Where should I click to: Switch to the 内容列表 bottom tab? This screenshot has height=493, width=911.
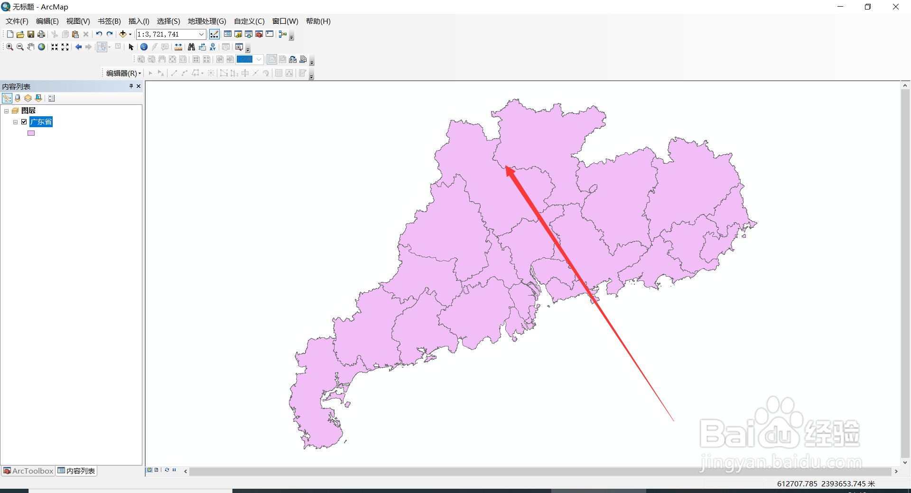(76, 471)
